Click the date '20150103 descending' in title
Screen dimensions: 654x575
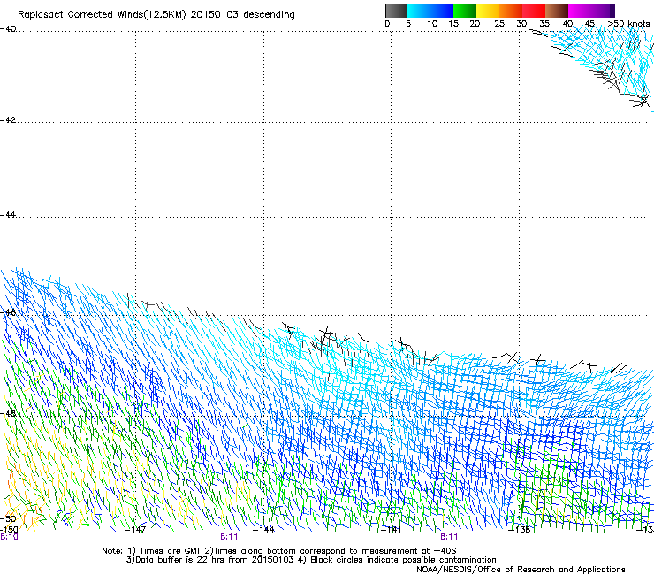[x=243, y=15]
